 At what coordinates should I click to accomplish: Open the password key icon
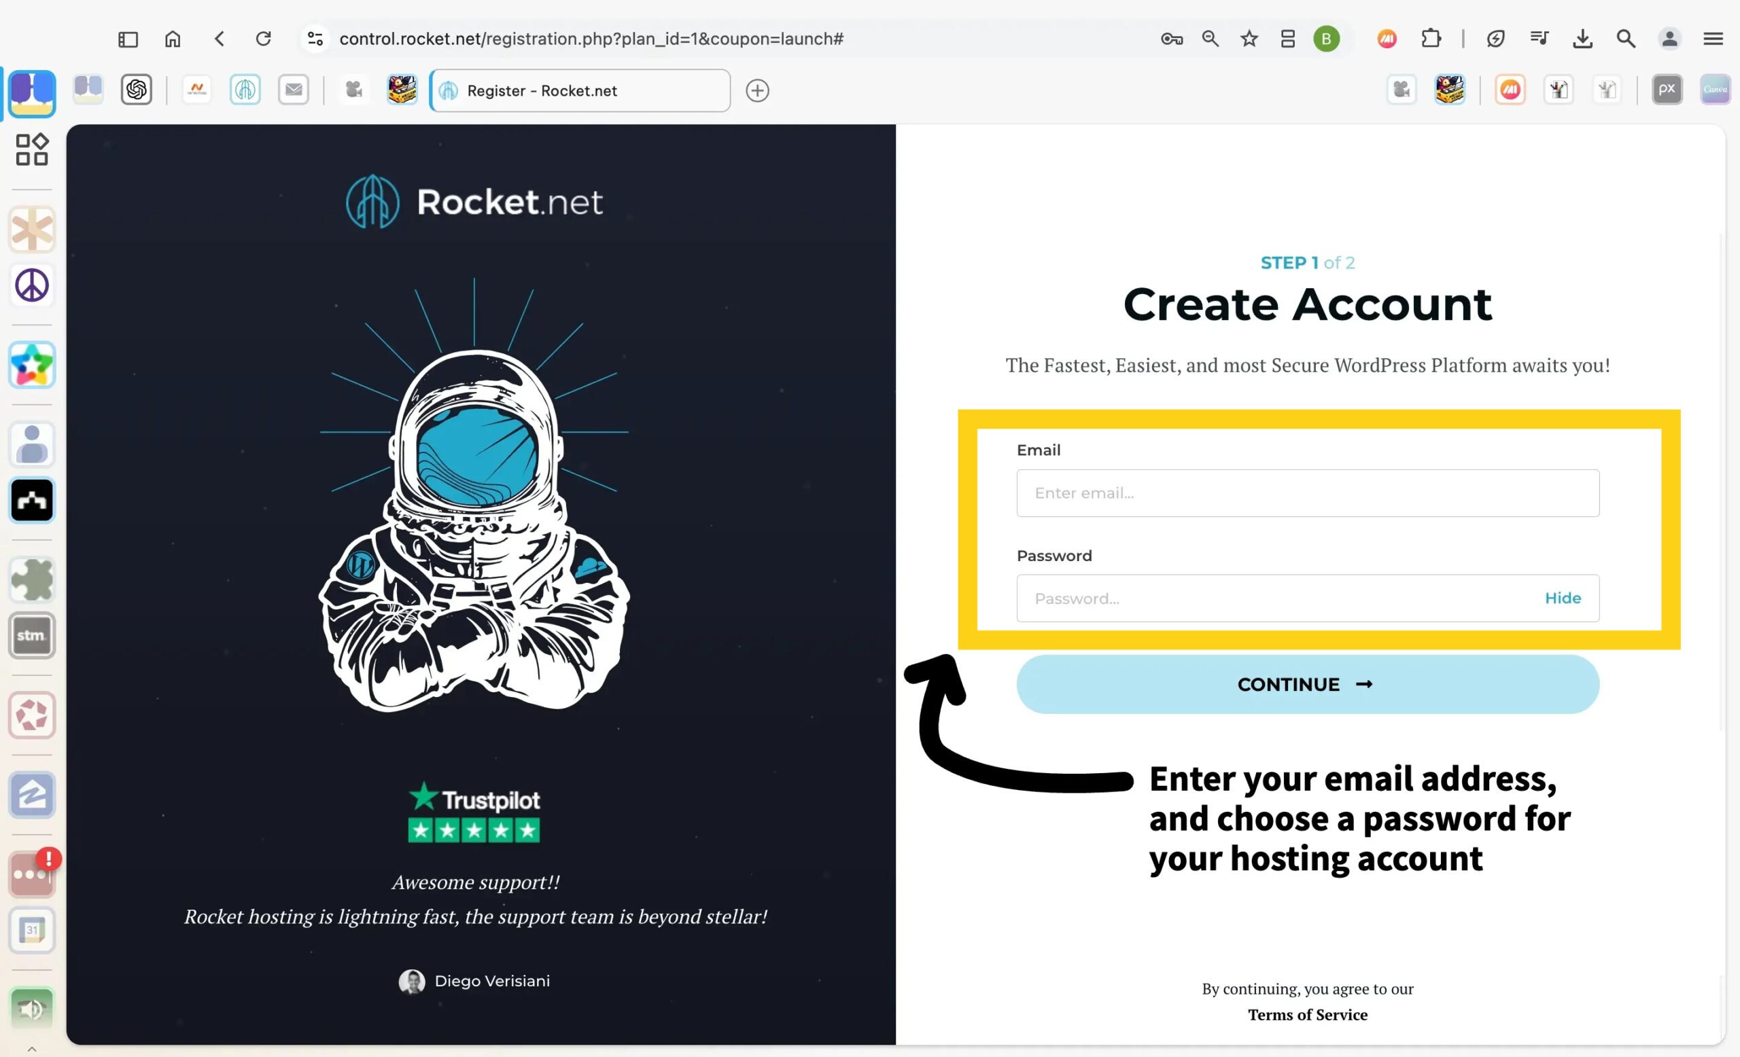point(1171,39)
